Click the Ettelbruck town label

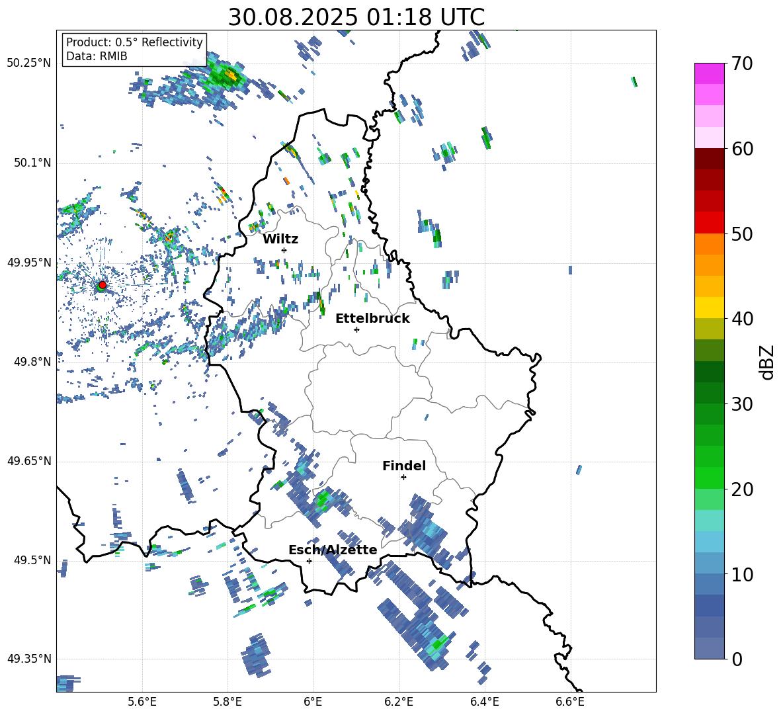pyautogui.click(x=372, y=319)
